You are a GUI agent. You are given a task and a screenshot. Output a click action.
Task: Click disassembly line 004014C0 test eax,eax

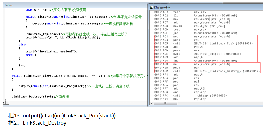[x=180, y=12]
